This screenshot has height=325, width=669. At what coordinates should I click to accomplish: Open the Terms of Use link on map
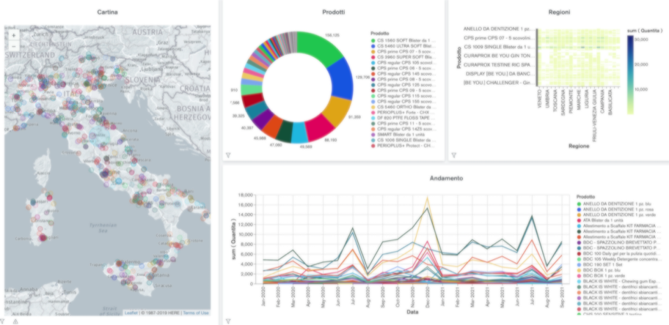tap(196, 313)
